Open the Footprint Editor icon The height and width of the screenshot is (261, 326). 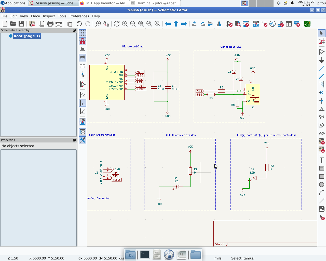click(x=246, y=24)
